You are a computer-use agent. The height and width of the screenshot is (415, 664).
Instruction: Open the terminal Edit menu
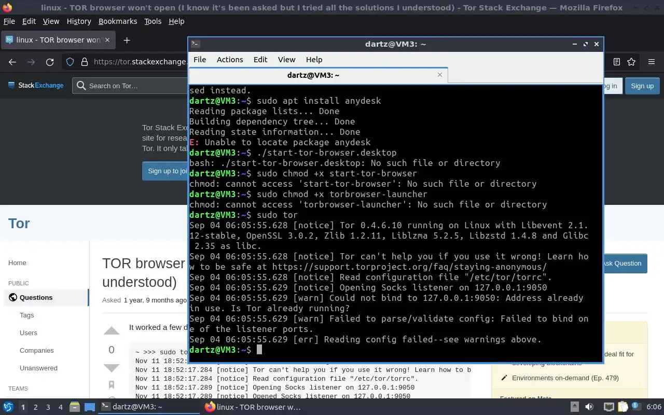[x=260, y=60]
